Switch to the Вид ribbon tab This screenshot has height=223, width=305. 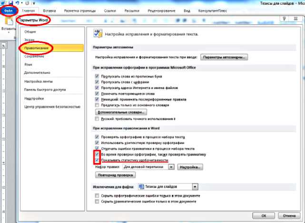(x=187, y=11)
